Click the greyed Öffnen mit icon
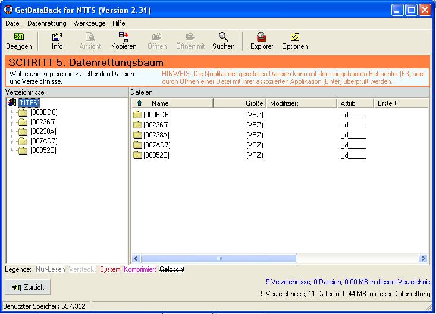 (x=190, y=37)
